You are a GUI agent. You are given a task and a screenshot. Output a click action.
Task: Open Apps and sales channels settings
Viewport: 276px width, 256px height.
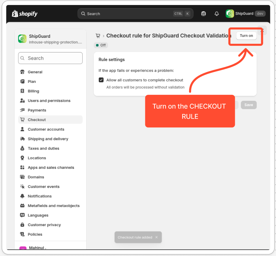coord(51,167)
